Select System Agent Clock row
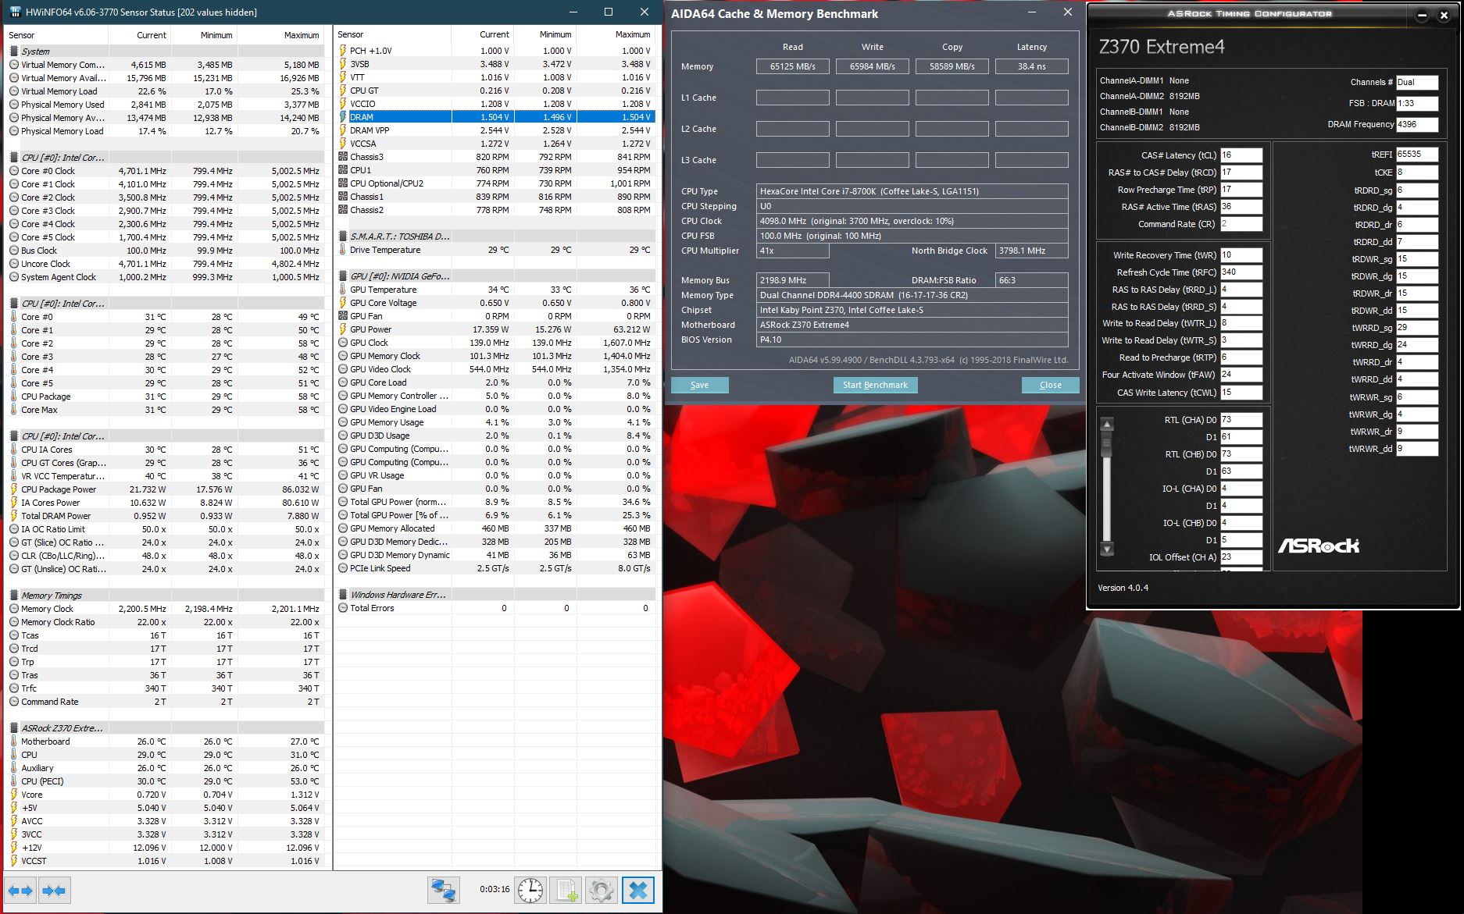 click(x=166, y=277)
